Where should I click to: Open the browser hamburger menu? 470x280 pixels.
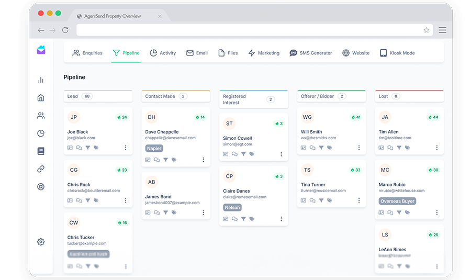(x=442, y=30)
